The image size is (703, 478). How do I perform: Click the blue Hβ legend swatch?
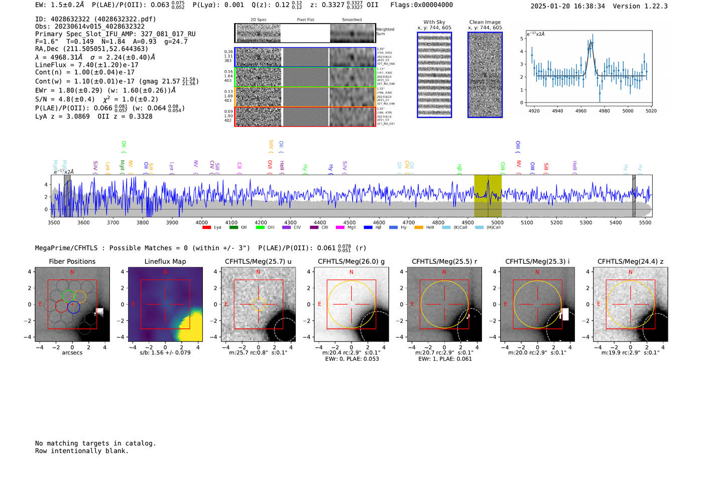click(368, 228)
